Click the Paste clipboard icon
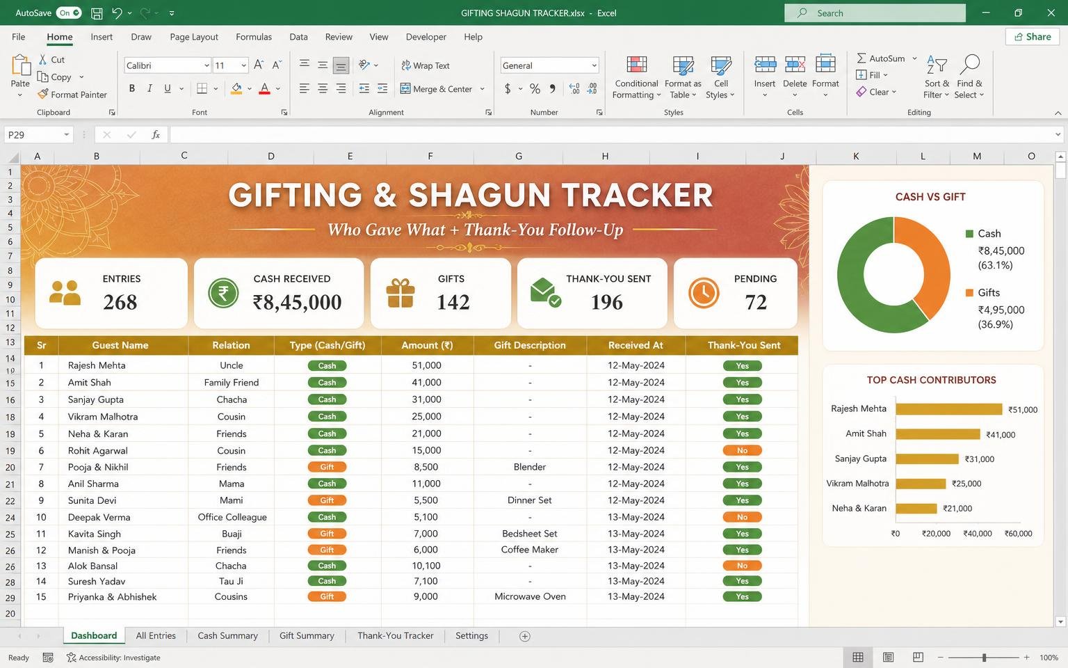 click(x=20, y=65)
